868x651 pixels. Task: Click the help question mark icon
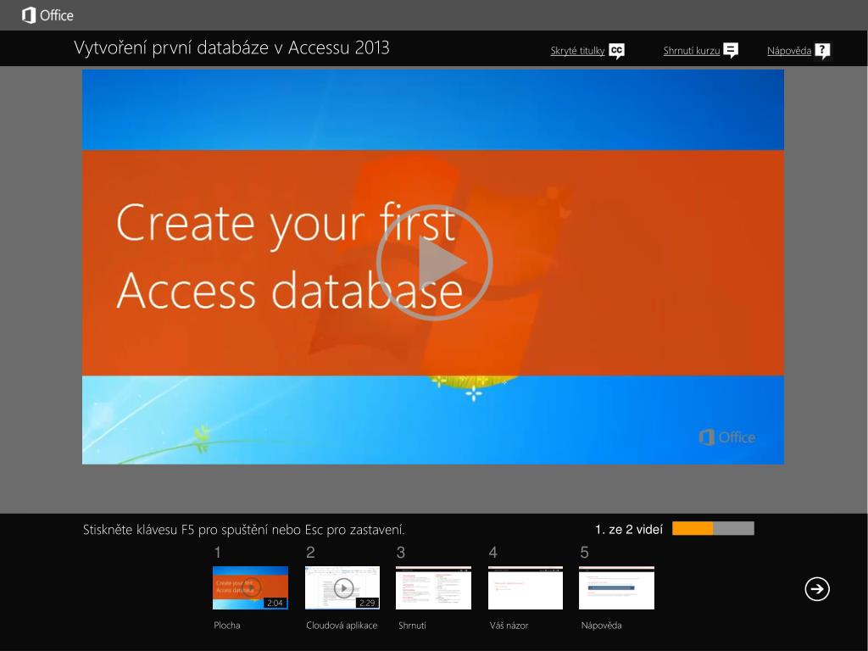(x=822, y=51)
